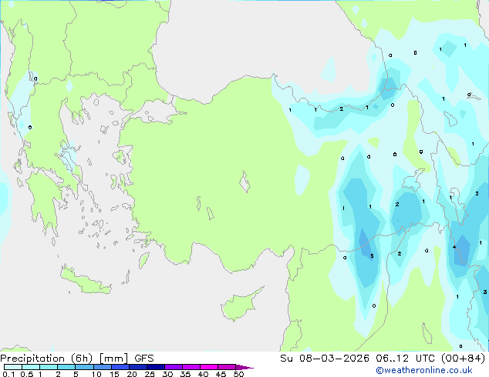The width and height of the screenshot is (489, 377).
Task: Click the '4' precipitation value on map
Action: (454, 247)
